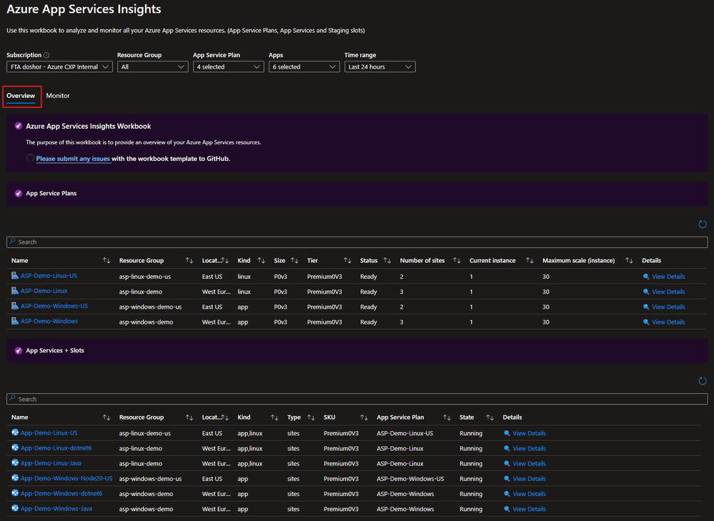This screenshot has width=714, height=521.
Task: Select the 'ASP-Demo-Windows-US' App Service Plan cell
Action: click(x=410, y=479)
